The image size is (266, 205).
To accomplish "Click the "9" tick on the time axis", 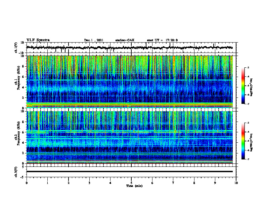I will pos(215,183).
